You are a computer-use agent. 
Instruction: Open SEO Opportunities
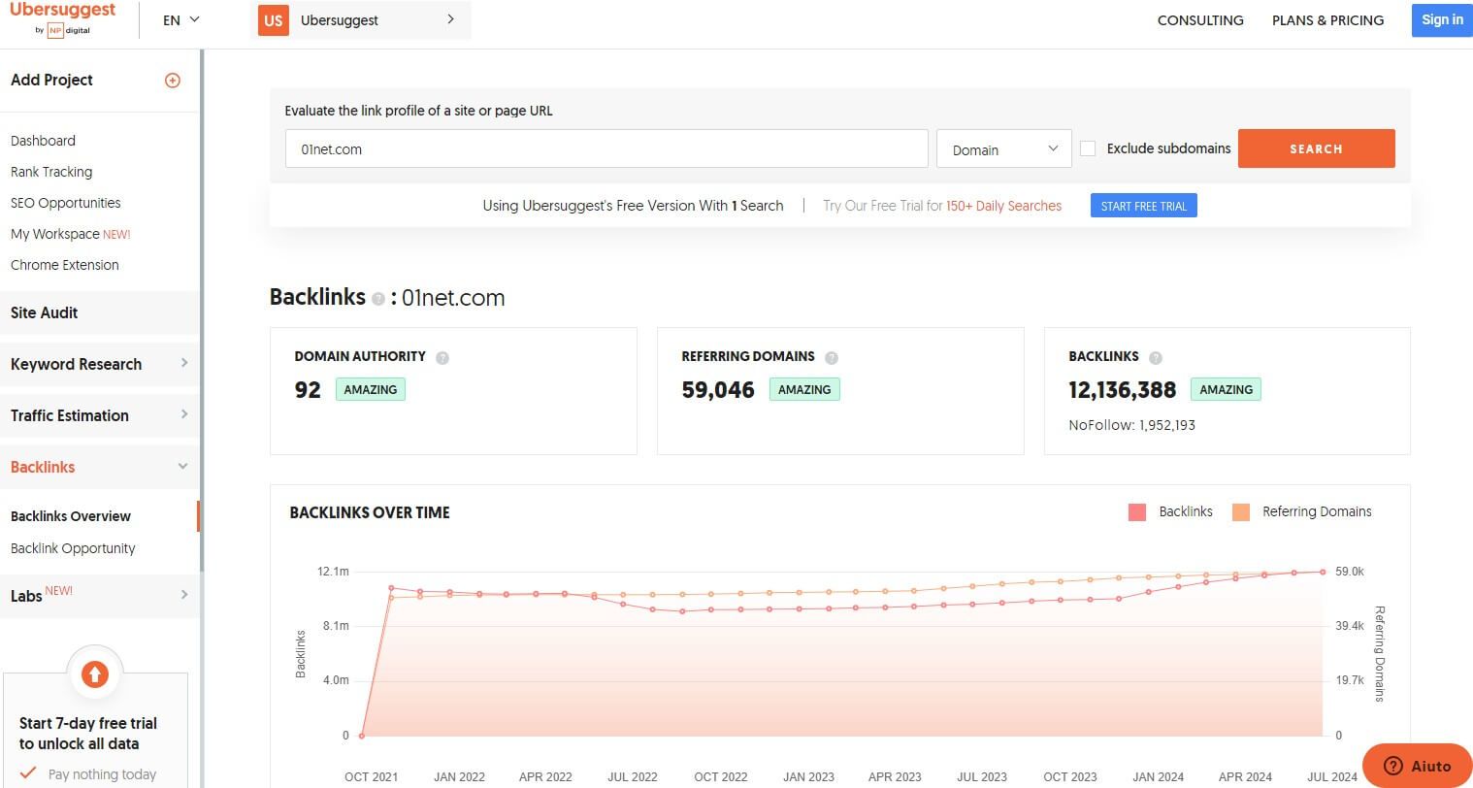click(66, 203)
